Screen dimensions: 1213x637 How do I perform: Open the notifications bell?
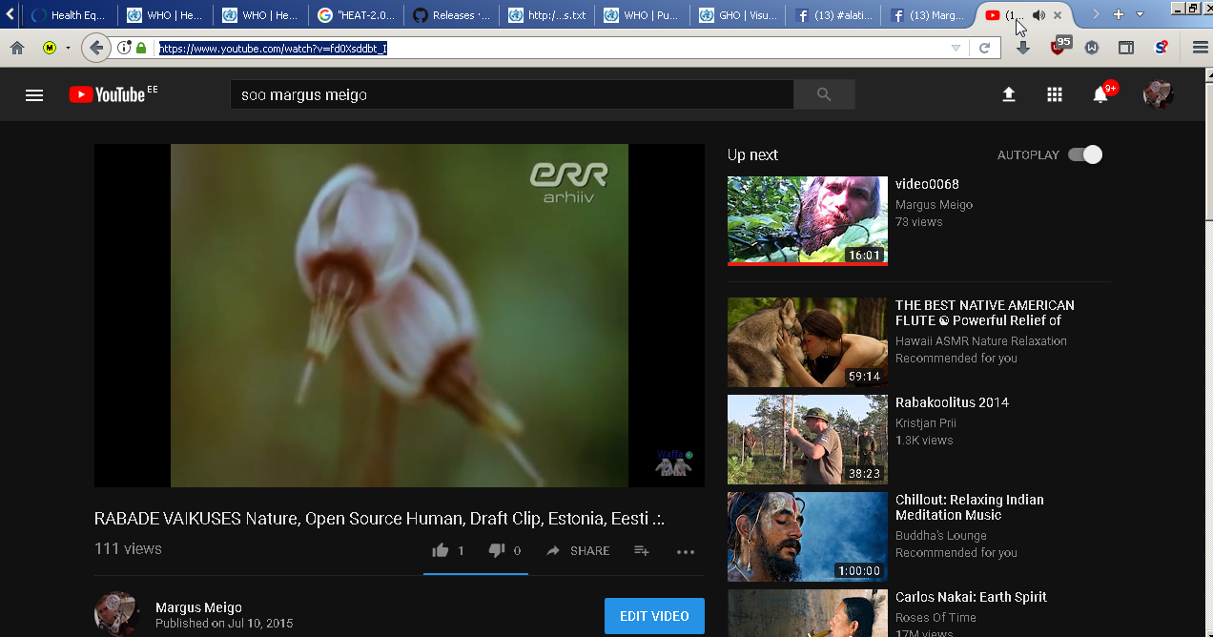tap(1100, 94)
